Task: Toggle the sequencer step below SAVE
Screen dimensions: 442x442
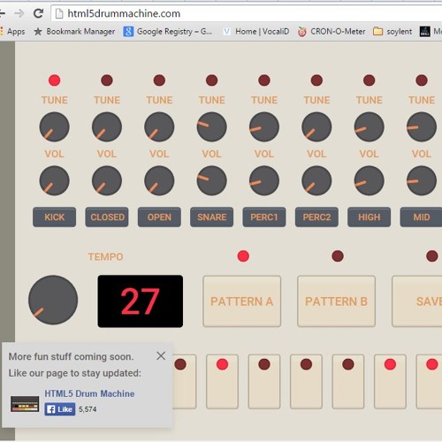Action: [429, 382]
